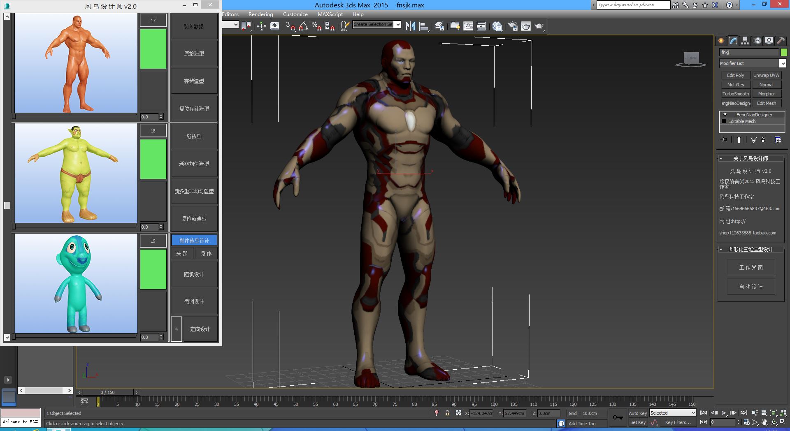The height and width of the screenshot is (431, 790).
Task: Click green swatch beside thumbnail 19
Action: [153, 269]
